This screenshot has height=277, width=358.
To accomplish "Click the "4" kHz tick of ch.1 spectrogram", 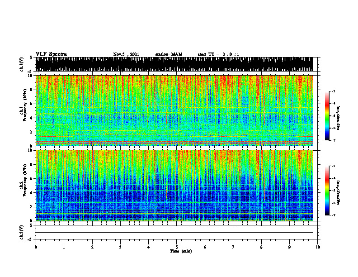I will 32,118.
